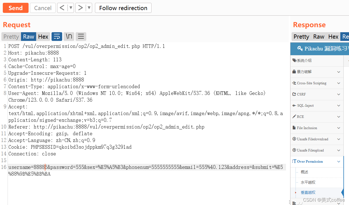This screenshot has width=349, height=205.
Task: Click the RCE pencil icon in sidebar
Action: (294, 117)
